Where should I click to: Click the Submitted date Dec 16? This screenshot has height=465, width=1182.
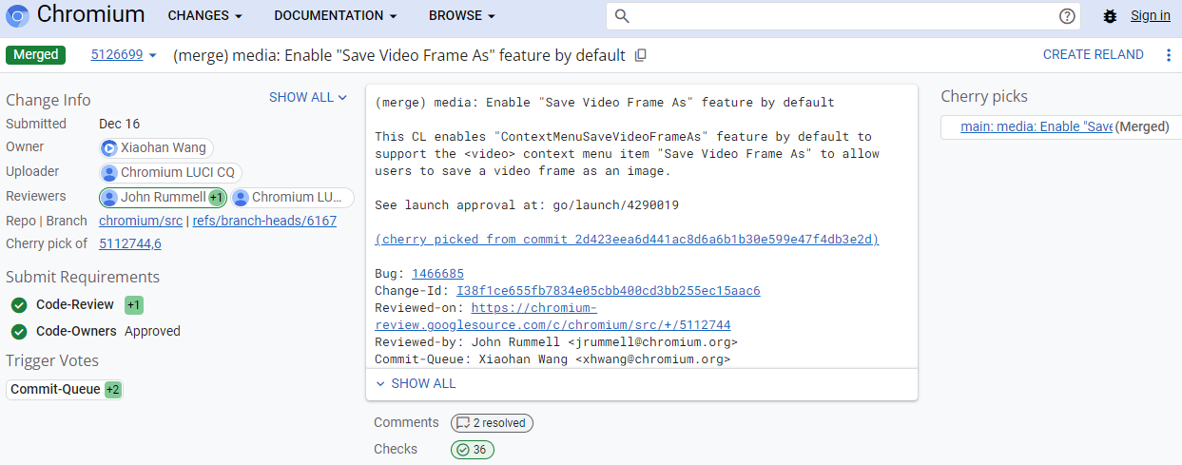point(119,124)
